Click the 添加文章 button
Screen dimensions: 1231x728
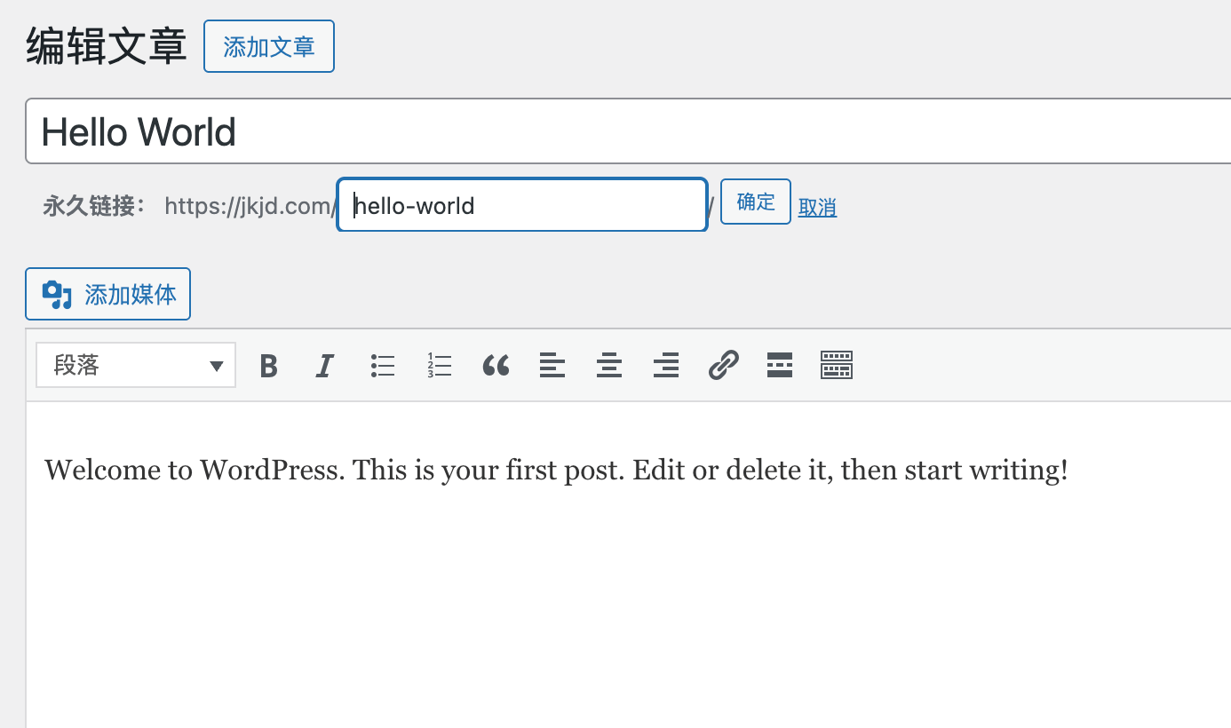[269, 46]
